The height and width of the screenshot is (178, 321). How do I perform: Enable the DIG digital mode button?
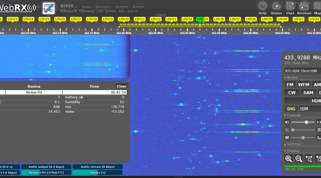291,109
